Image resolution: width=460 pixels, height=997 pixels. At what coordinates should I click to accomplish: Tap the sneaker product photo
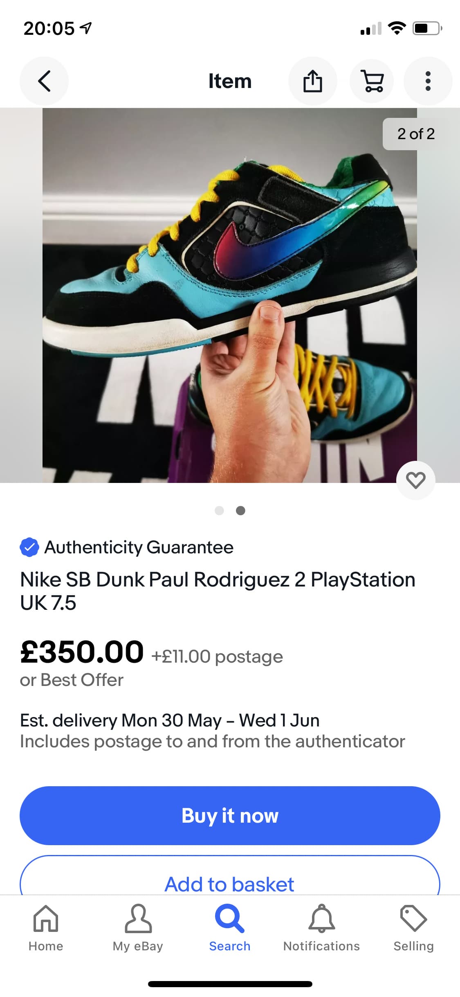[230, 295]
